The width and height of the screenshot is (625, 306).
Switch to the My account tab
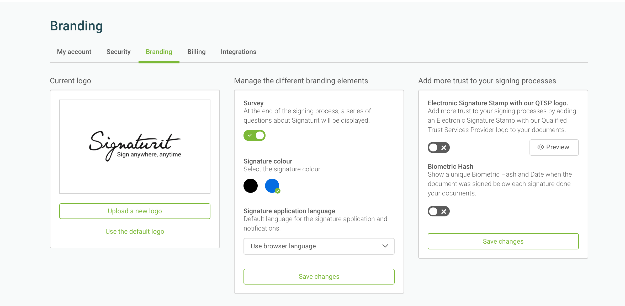pyautogui.click(x=74, y=52)
